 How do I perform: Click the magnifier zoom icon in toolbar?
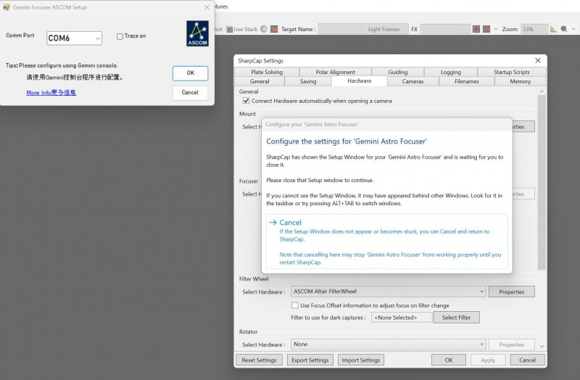(564, 29)
